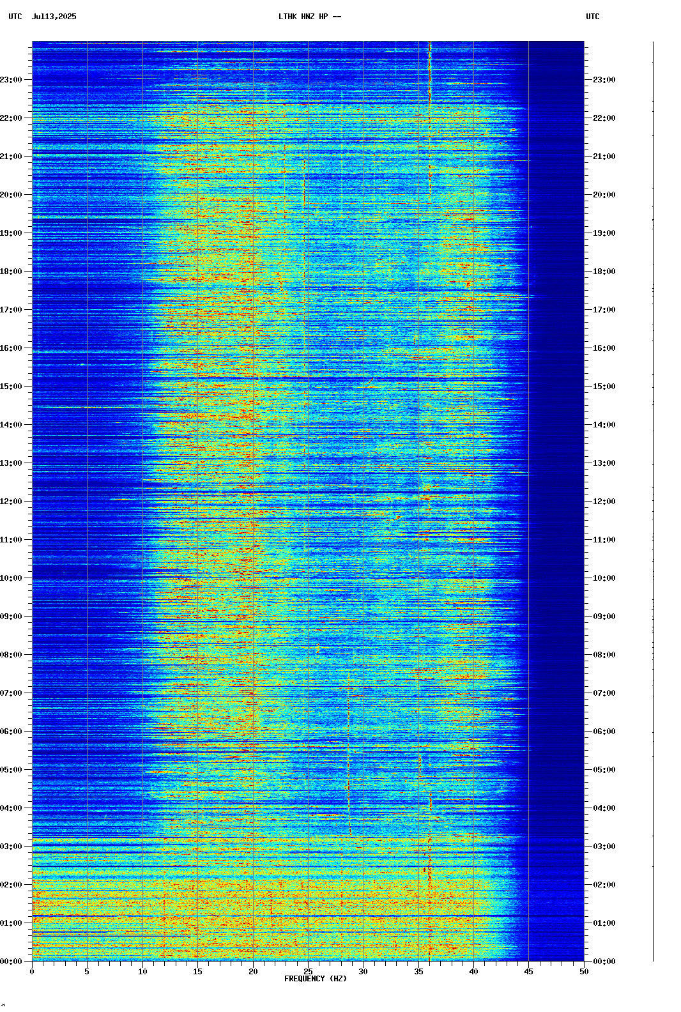Select frequency axis tick label '20'
Viewport: 681px width, 1012px height.
click(253, 972)
